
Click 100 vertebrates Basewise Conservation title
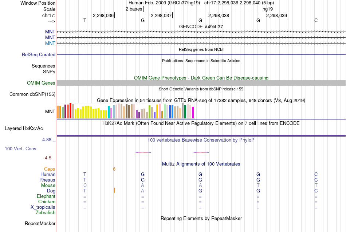click(201, 140)
